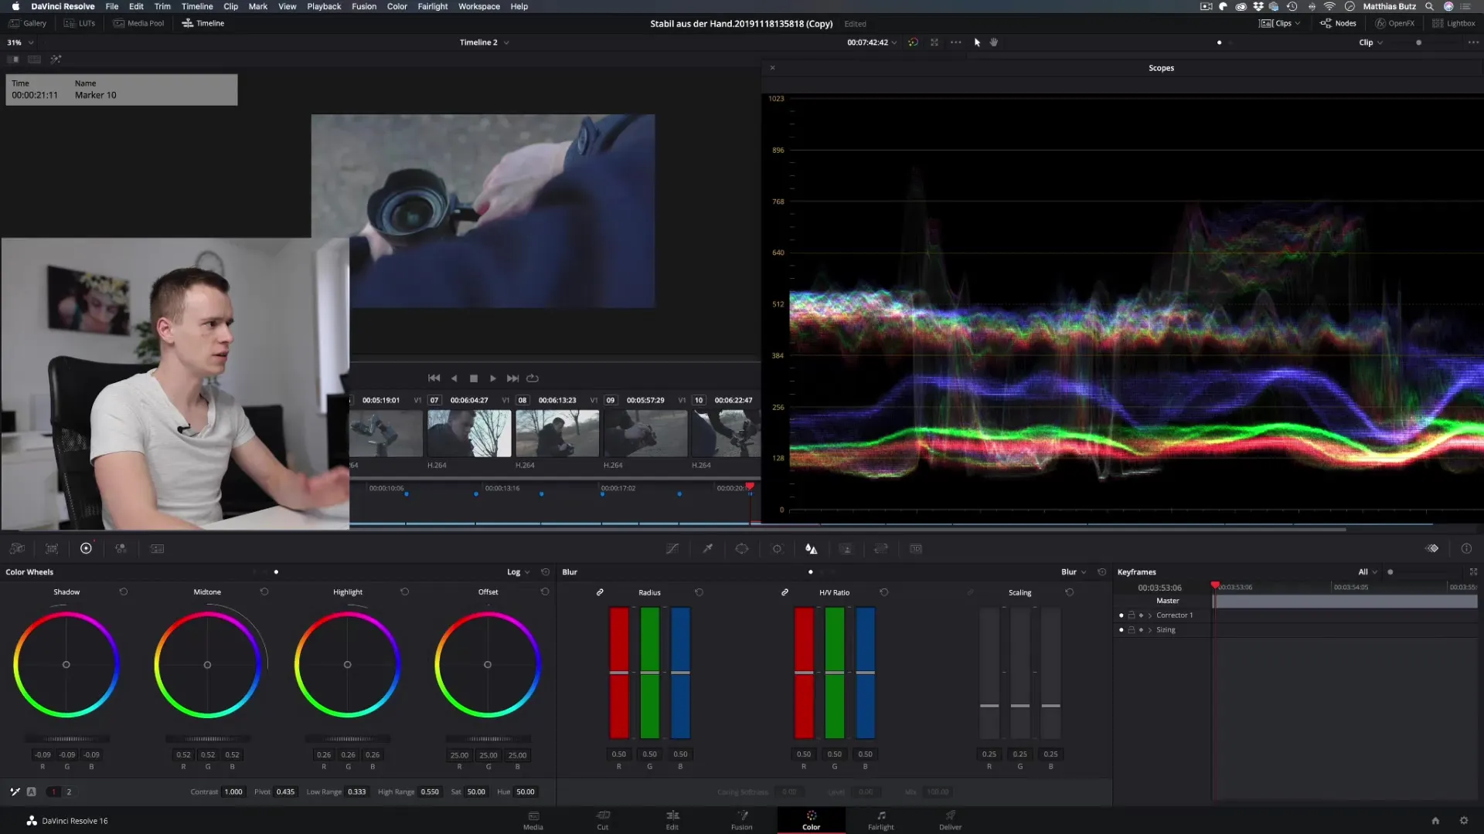The width and height of the screenshot is (1484, 834).
Task: Open the Blur mode dropdown
Action: (1074, 572)
